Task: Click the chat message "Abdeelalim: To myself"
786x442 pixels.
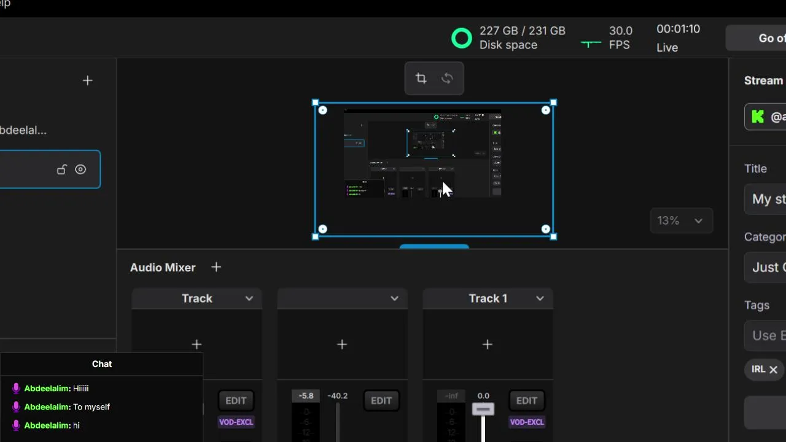Action: [67, 406]
